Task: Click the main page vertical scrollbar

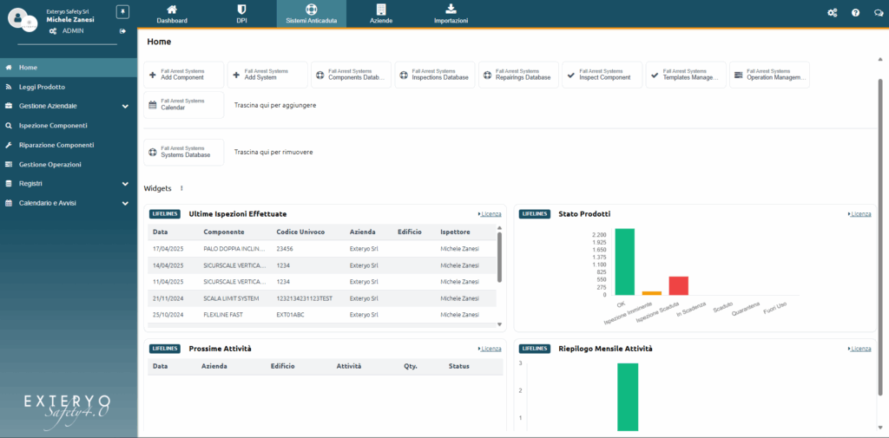Action: click(x=880, y=238)
